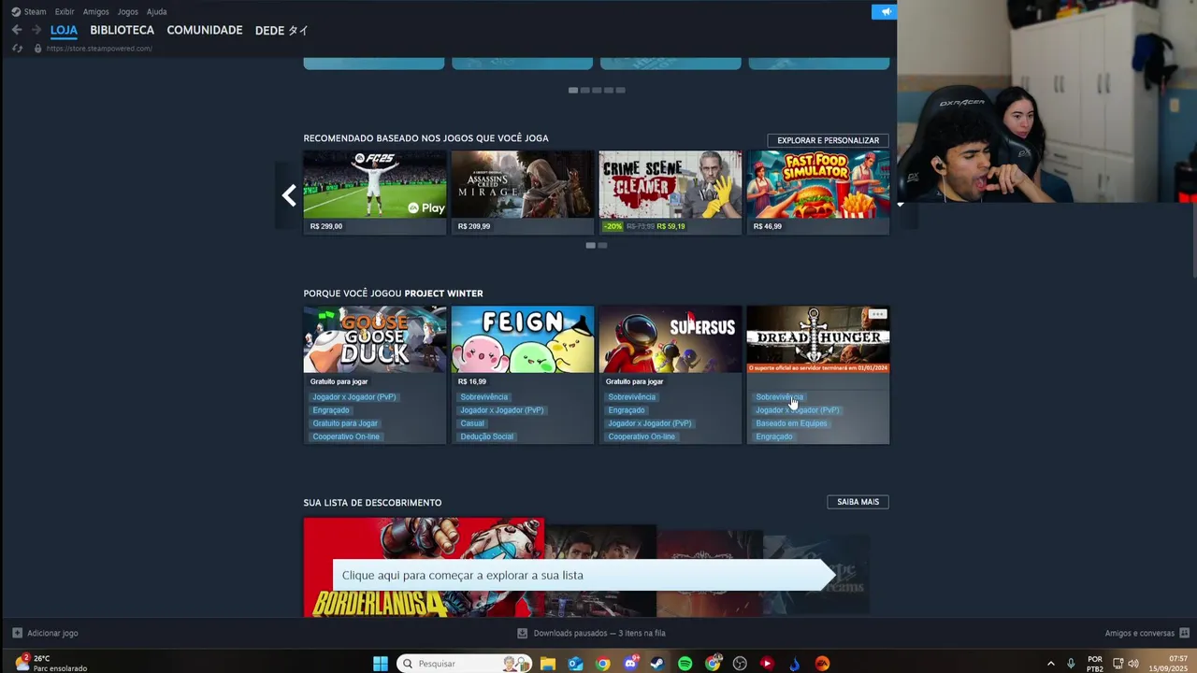Viewport: 1197px width, 673px height.
Task: Click the weather widget on the taskbar
Action: pyautogui.click(x=51, y=664)
